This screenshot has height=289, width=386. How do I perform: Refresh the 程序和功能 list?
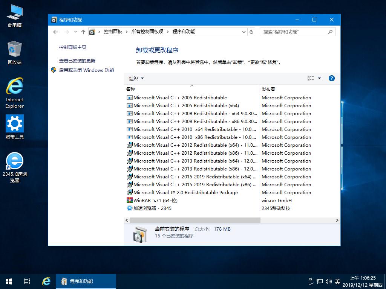point(251,32)
